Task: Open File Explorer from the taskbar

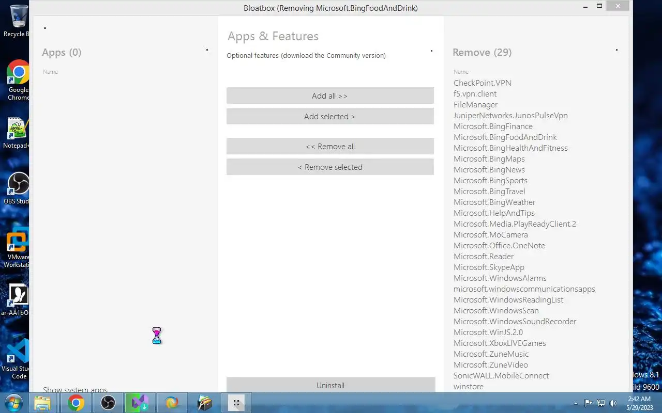Action: (x=42, y=403)
